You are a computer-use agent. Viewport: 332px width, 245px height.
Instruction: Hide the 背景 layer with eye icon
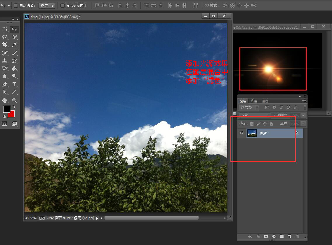(x=242, y=133)
